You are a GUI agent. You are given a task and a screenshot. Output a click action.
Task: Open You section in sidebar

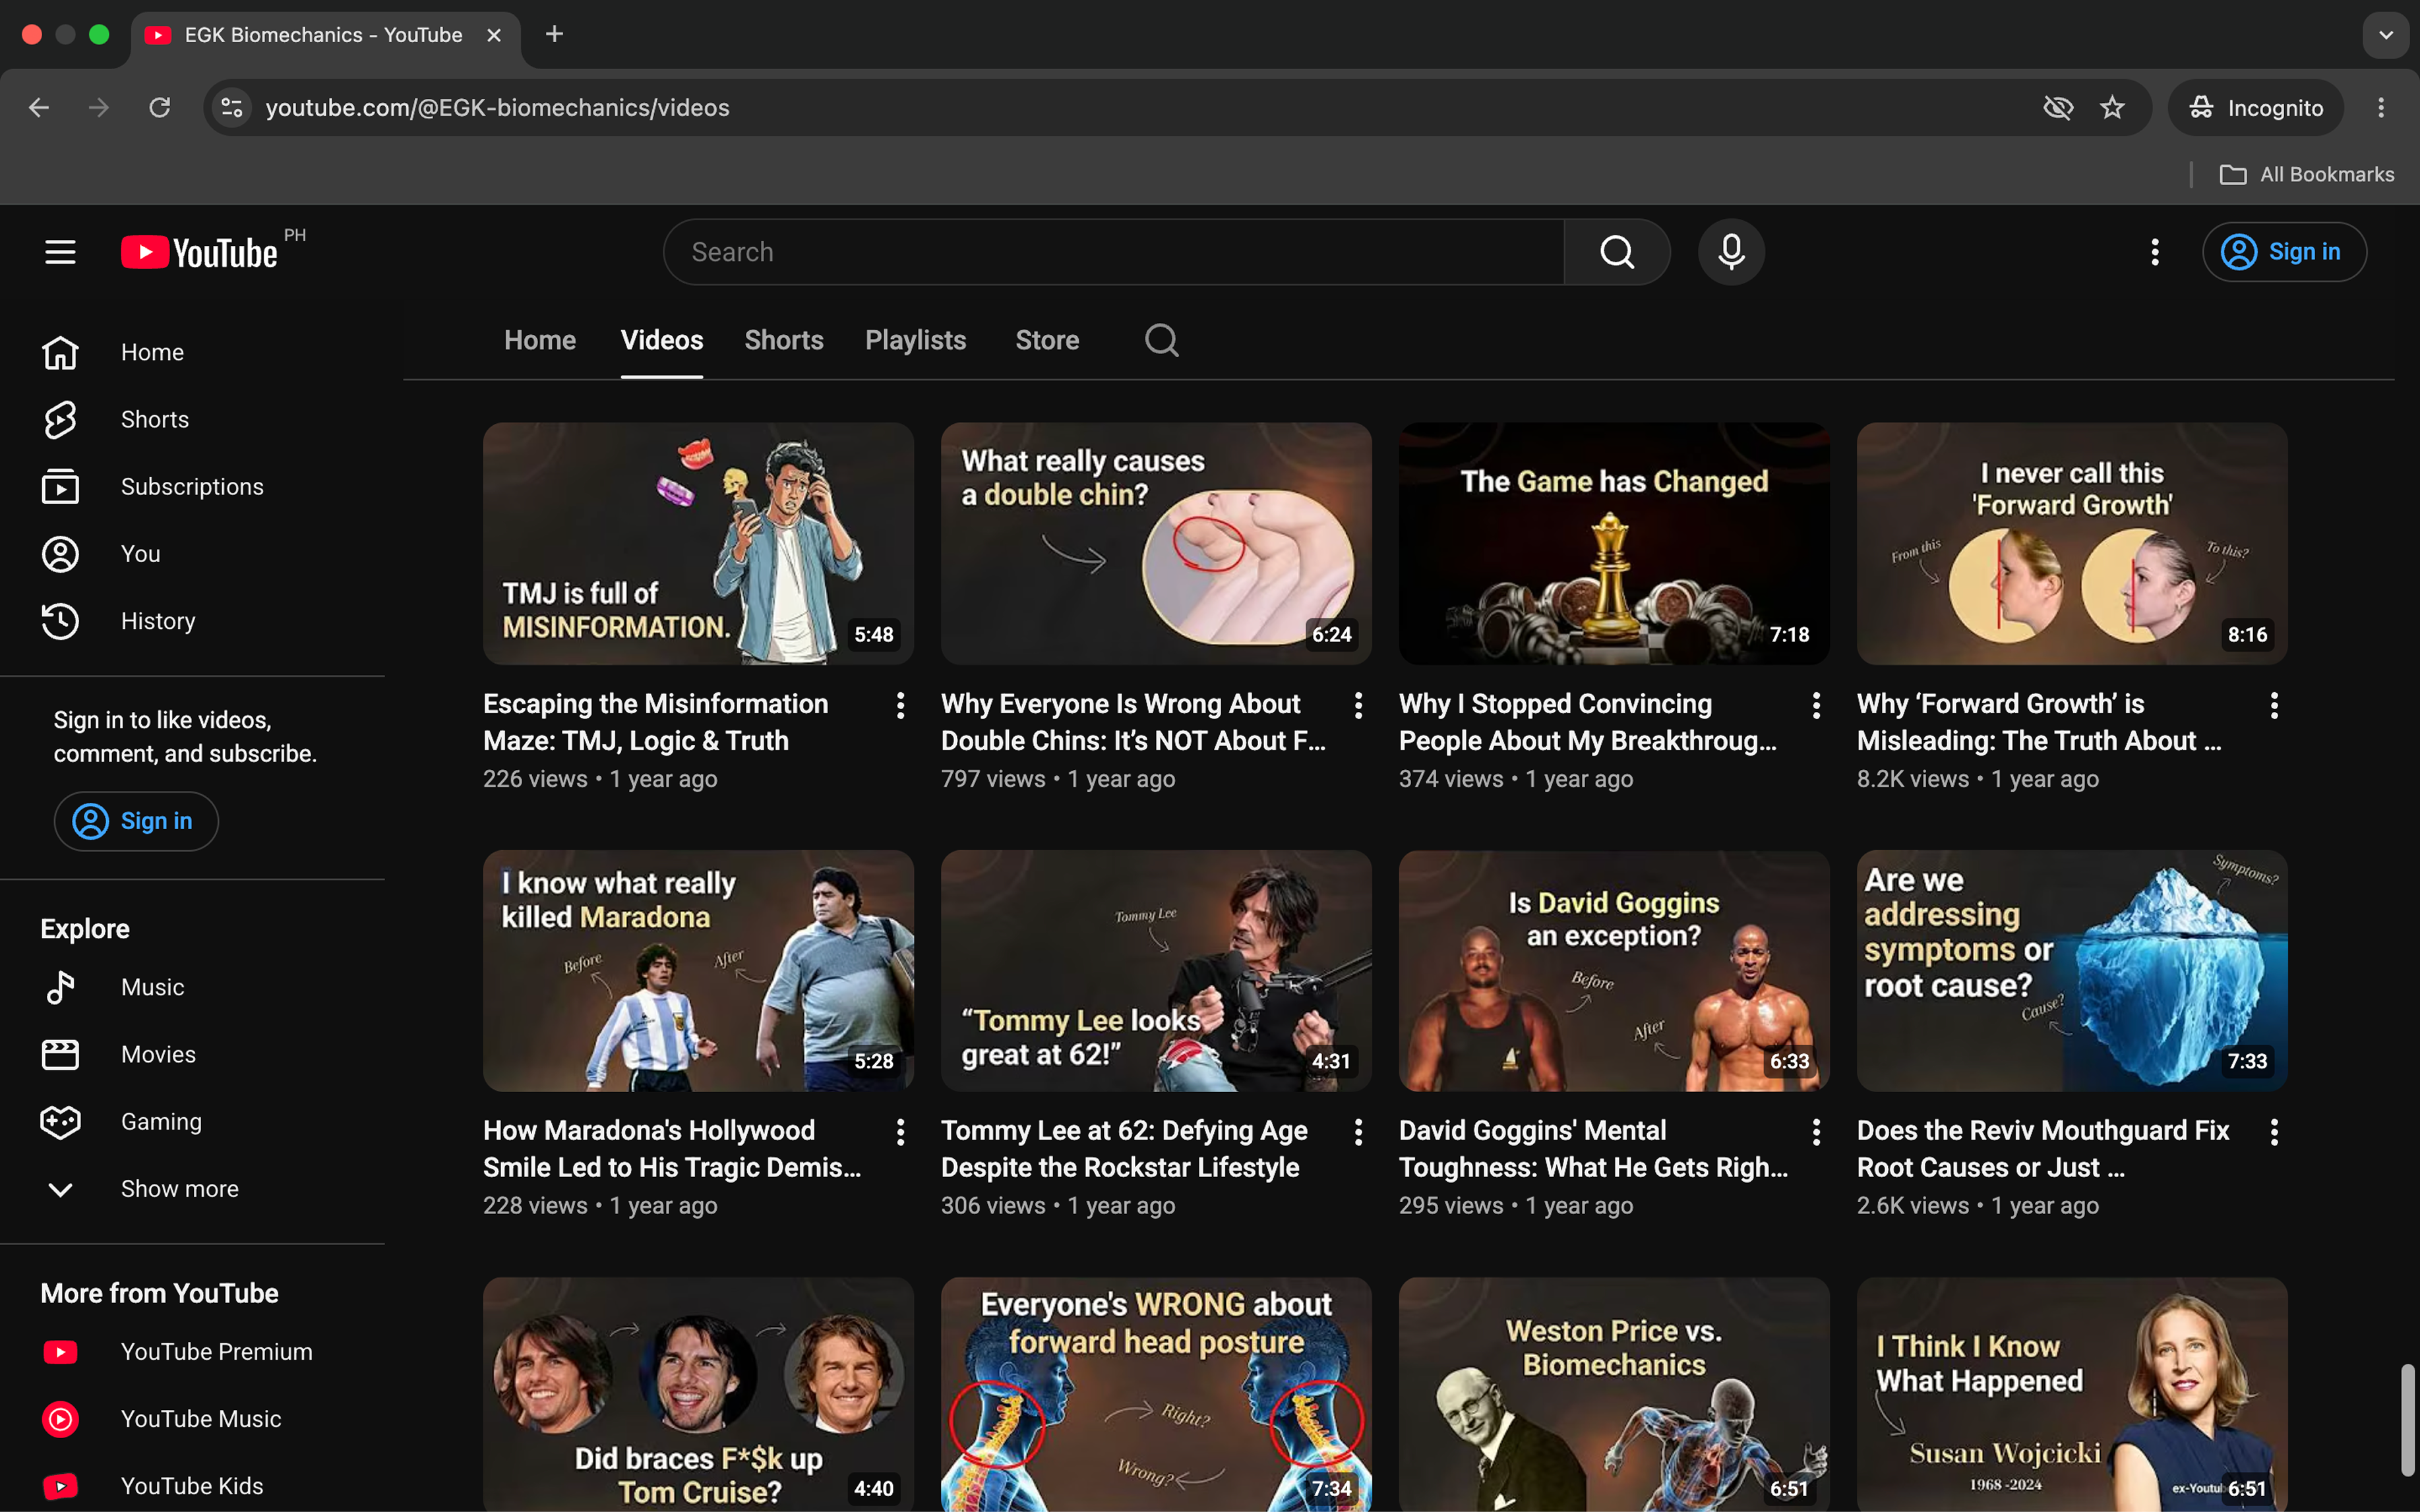pyautogui.click(x=192, y=553)
